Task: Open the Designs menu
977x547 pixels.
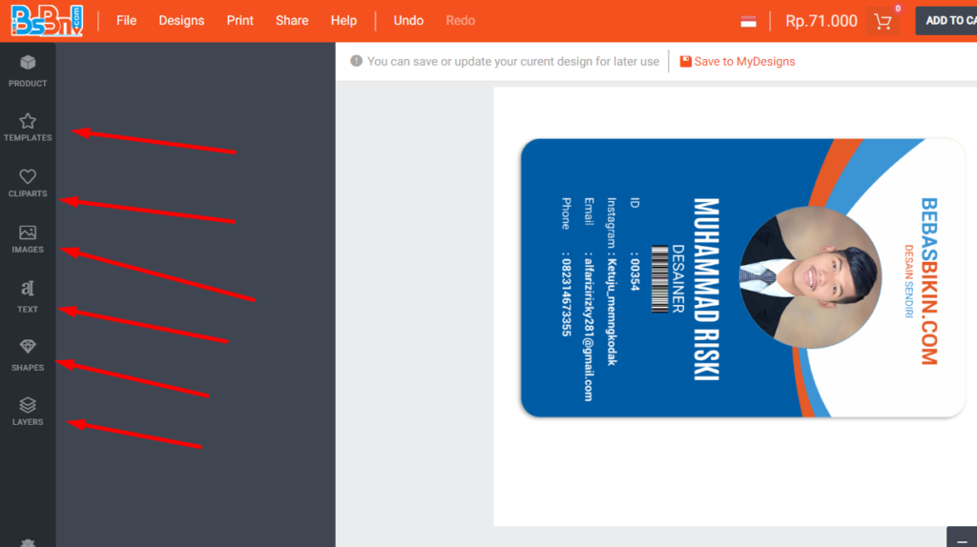Action: click(x=181, y=21)
